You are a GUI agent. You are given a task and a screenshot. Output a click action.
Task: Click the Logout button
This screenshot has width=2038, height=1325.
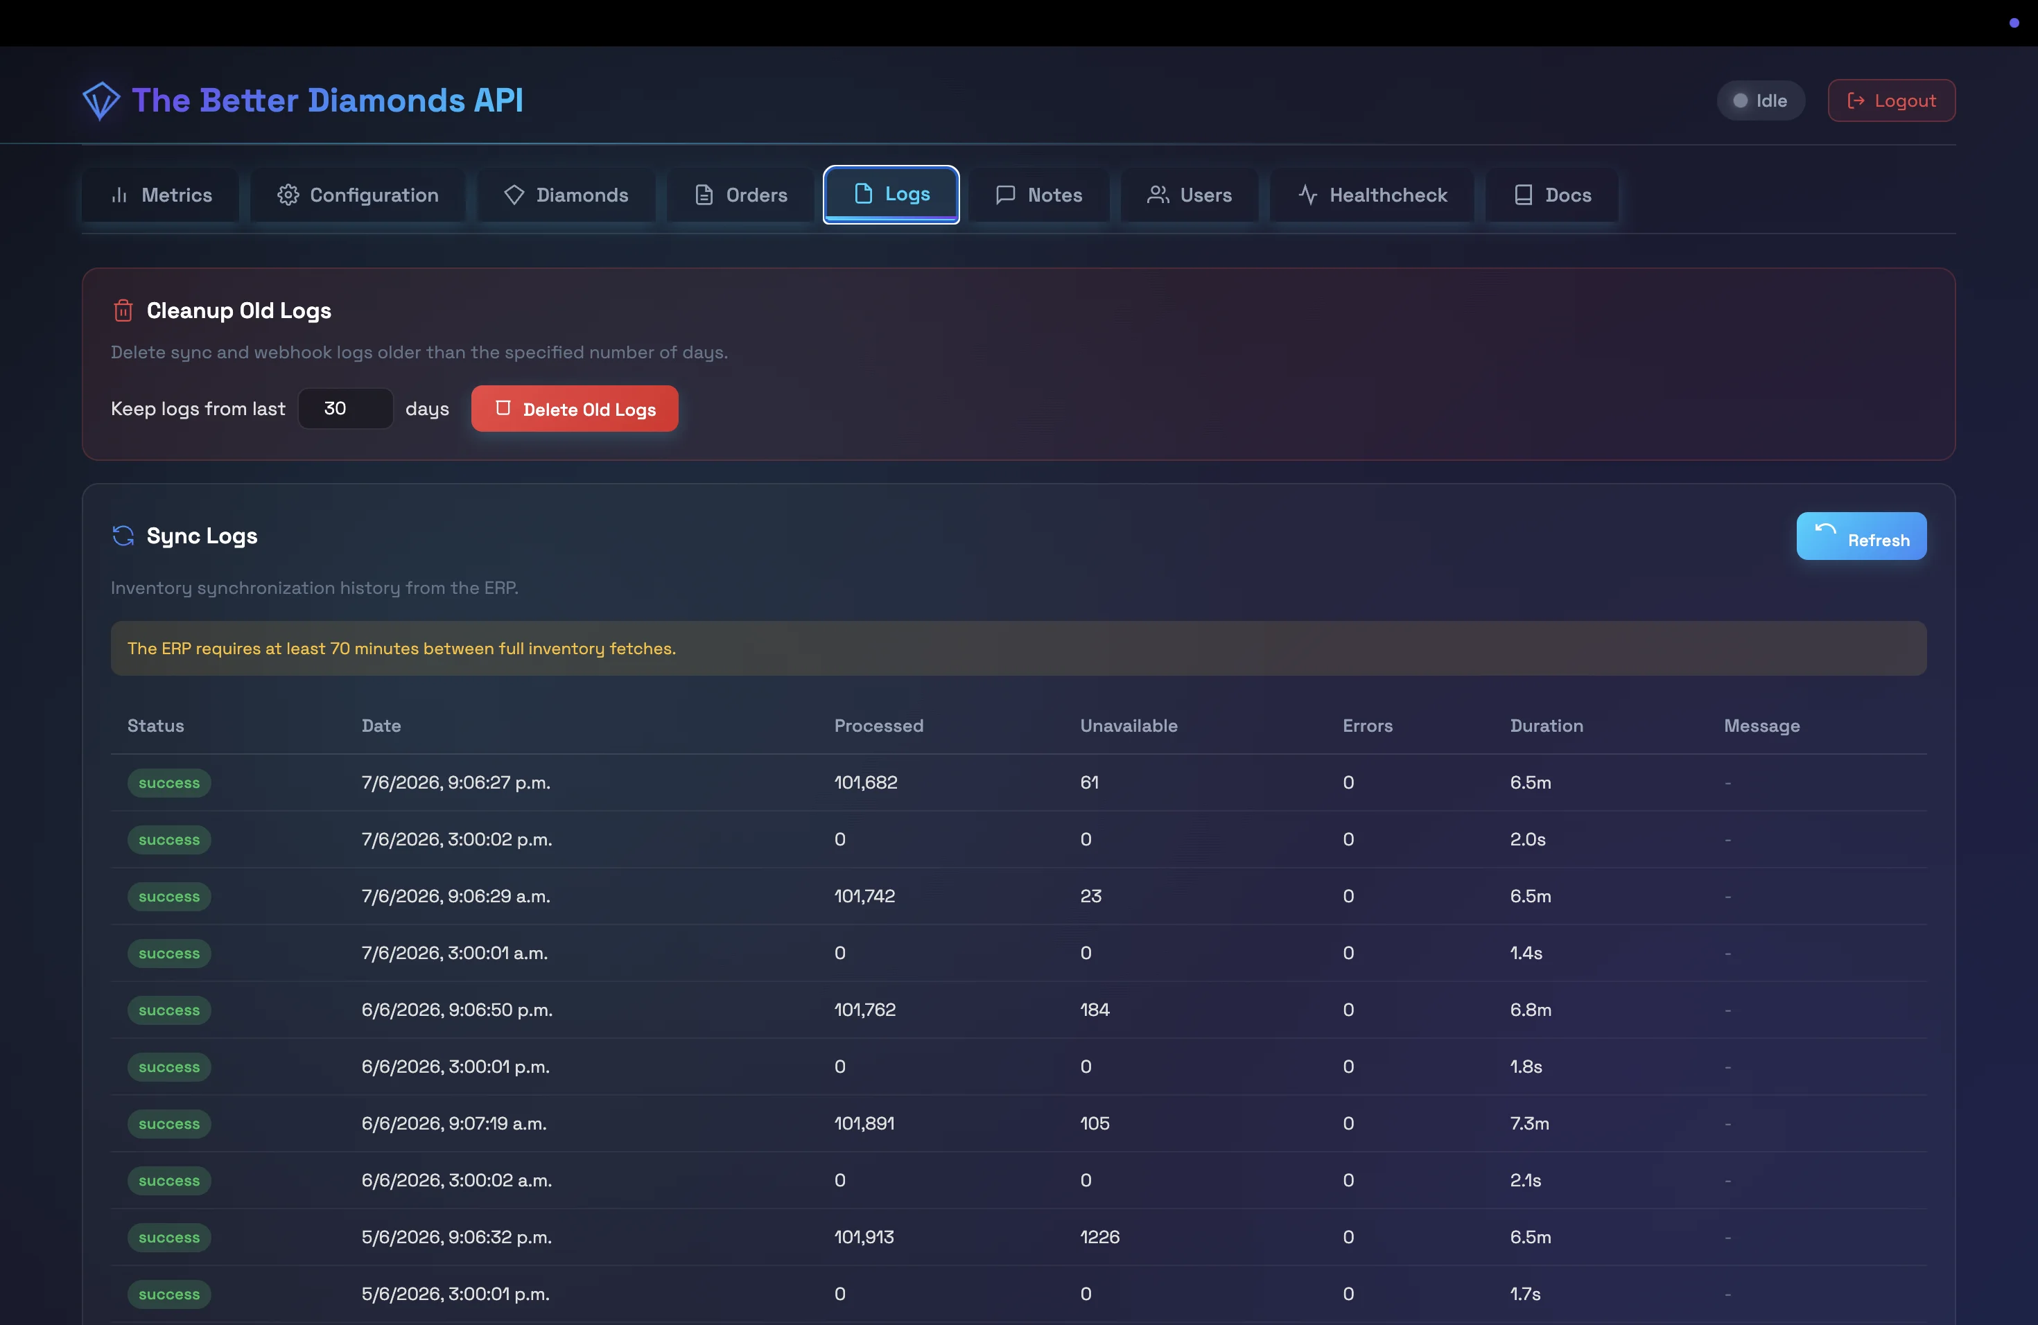[1891, 101]
